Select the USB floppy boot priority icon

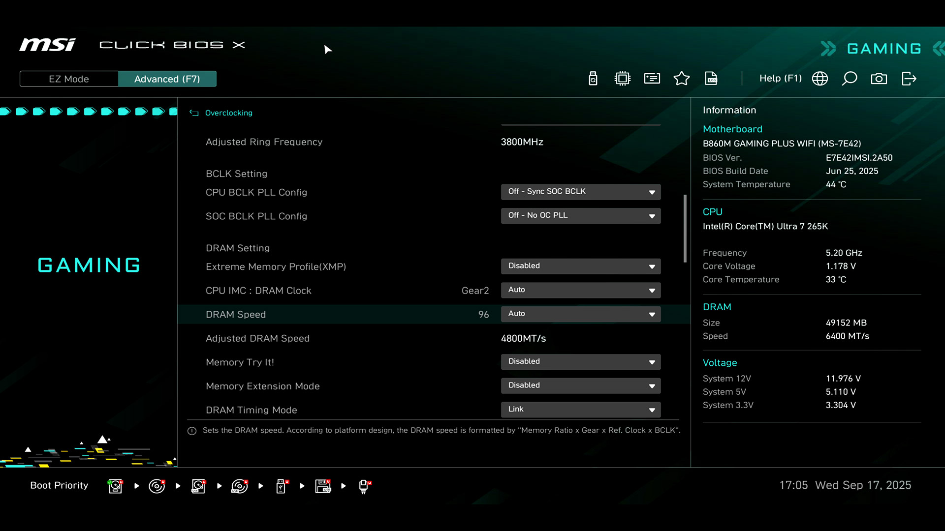(x=323, y=486)
